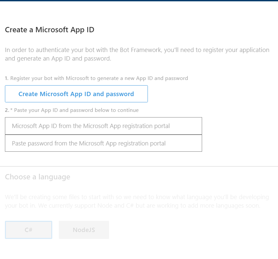Click the Paste your App ID instruction text

[x=76, y=110]
